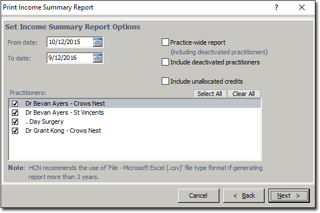The width and height of the screenshot is (320, 213).
Task: Uncheck Dr Bevan Ayers - St Vincents
Action: (15, 112)
